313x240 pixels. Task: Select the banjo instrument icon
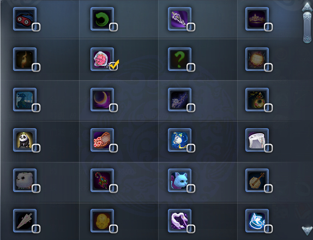(257, 181)
